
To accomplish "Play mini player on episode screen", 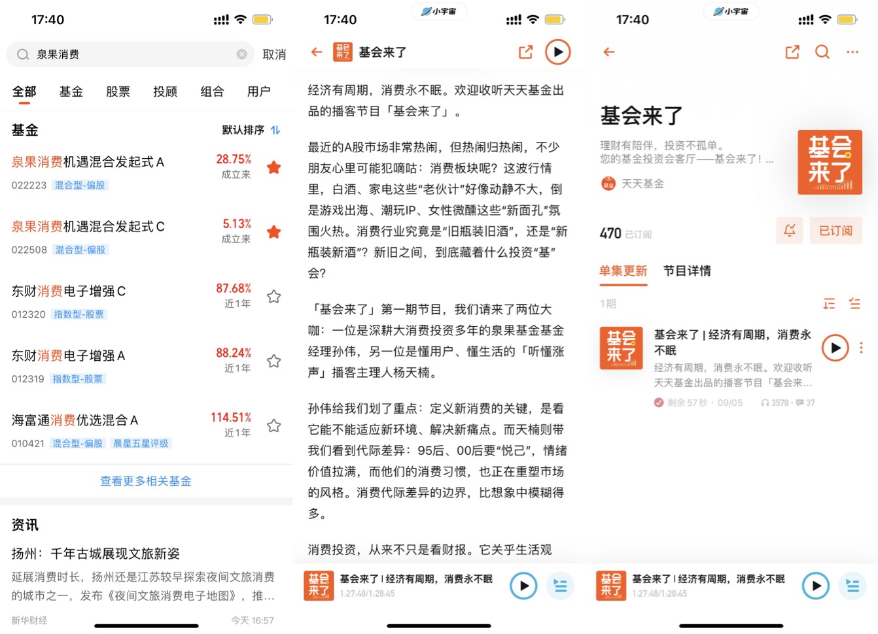I will pyautogui.click(x=524, y=586).
